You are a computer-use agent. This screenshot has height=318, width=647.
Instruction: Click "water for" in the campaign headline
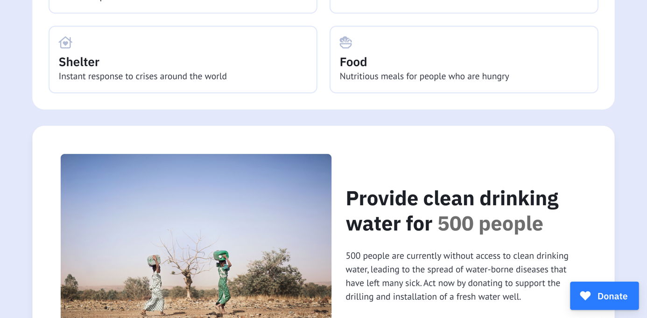389,224
